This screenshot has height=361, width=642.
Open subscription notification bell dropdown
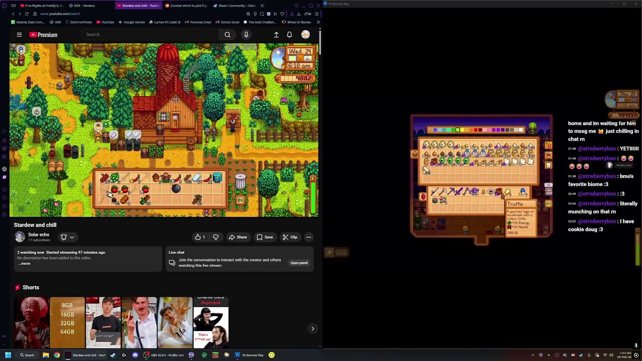67,237
